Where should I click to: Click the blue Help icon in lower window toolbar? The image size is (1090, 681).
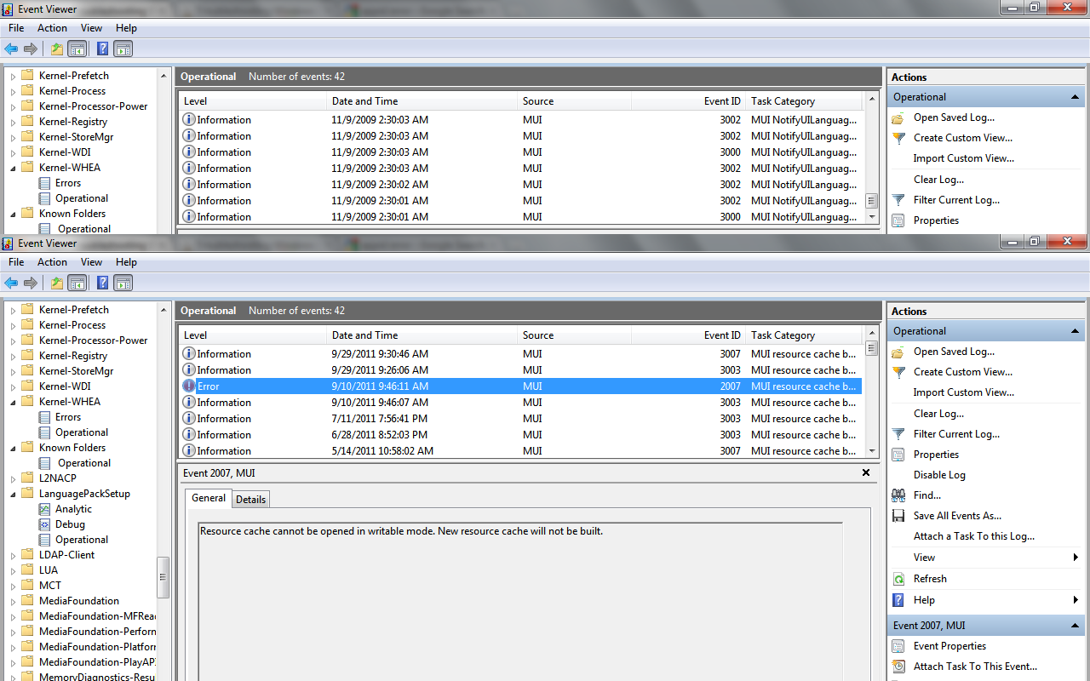click(x=103, y=283)
